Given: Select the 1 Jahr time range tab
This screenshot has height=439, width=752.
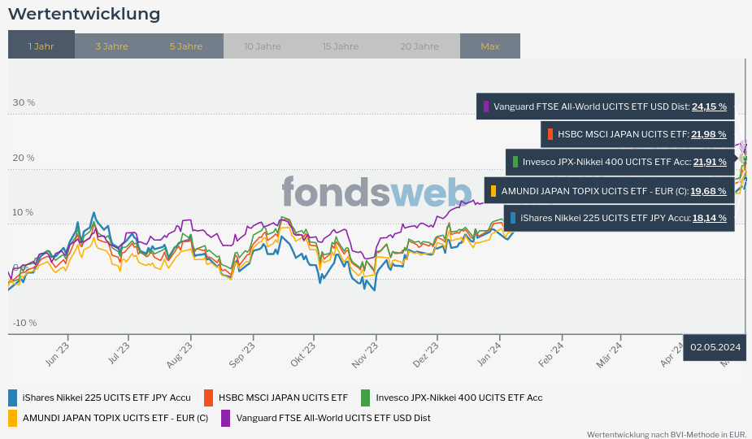Looking at the screenshot, I should pos(41,46).
